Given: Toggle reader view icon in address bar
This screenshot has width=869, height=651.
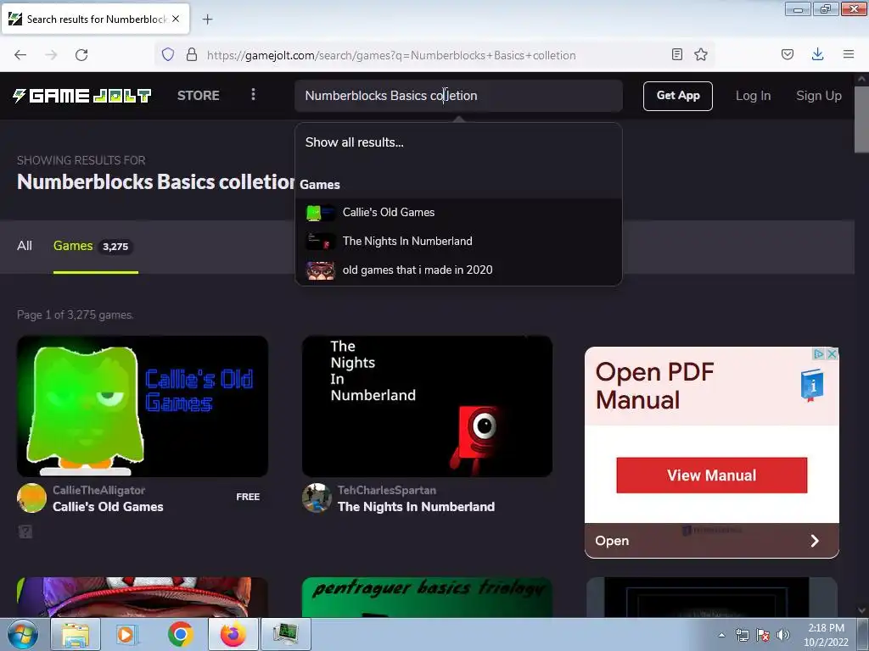Looking at the screenshot, I should pos(676,54).
